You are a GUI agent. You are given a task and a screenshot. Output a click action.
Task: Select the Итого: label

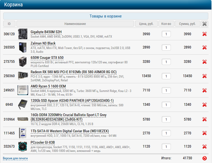pyautogui.click(x=166, y=158)
